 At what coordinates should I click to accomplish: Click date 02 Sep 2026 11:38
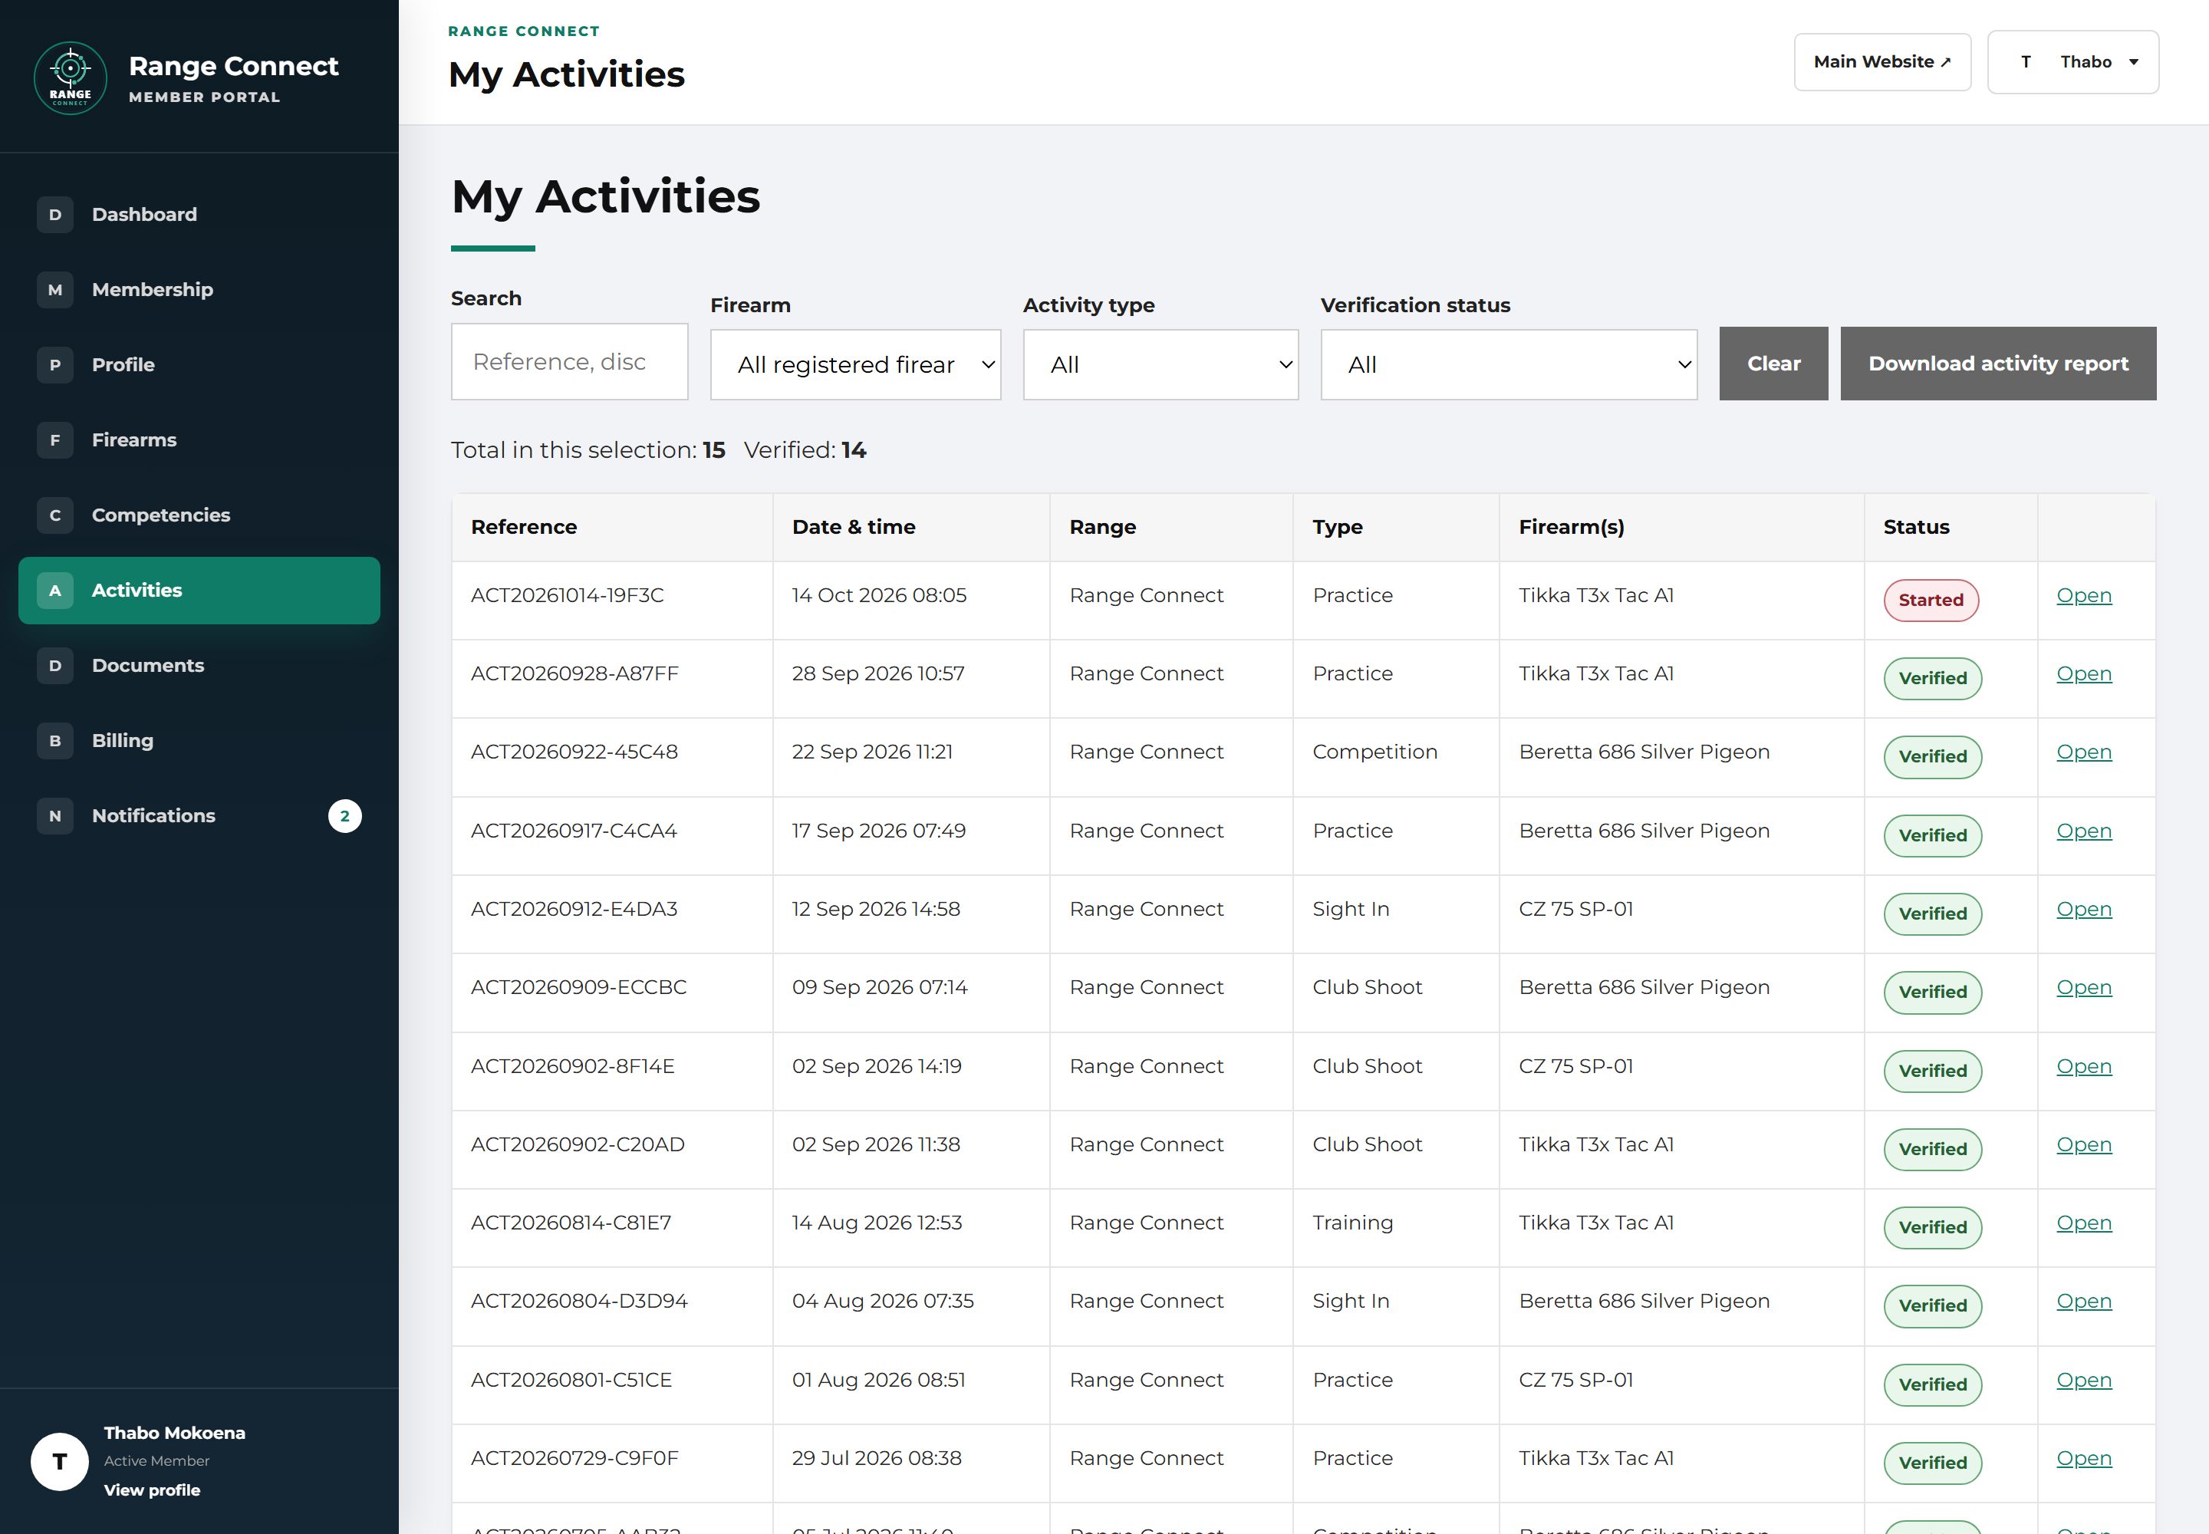coord(876,1144)
